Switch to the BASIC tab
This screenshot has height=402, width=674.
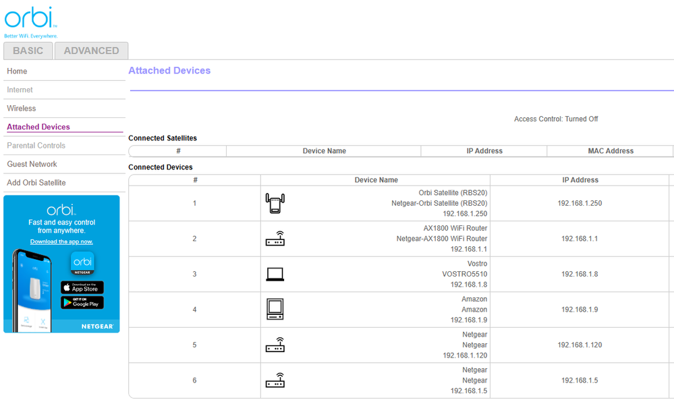[x=28, y=51]
